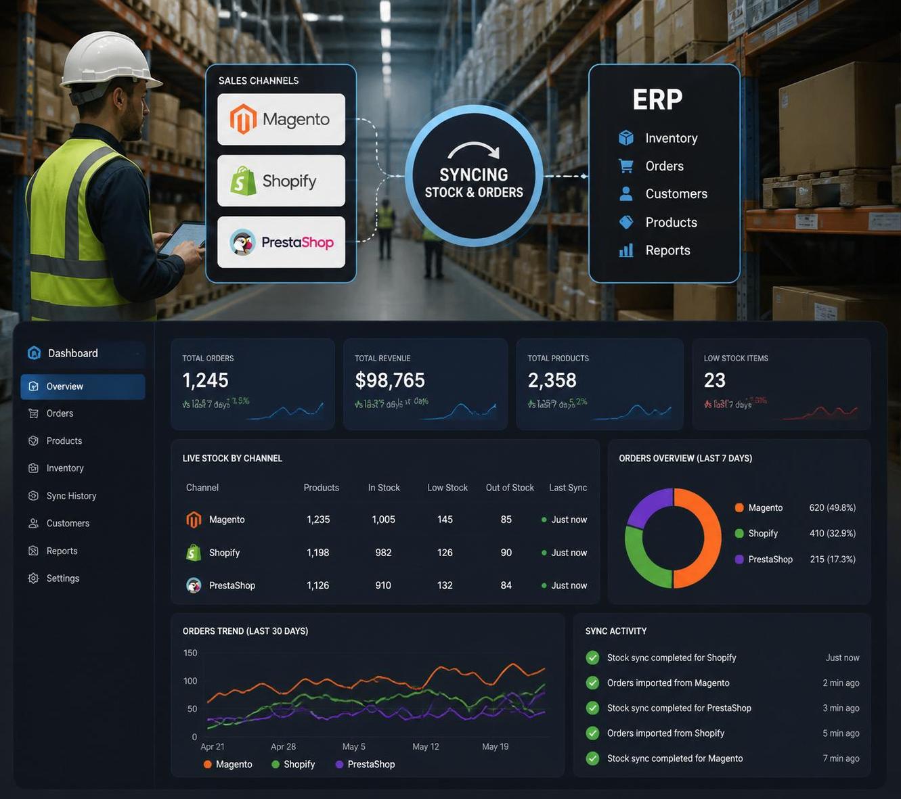Click the Settings gear icon in sidebar

click(33, 578)
